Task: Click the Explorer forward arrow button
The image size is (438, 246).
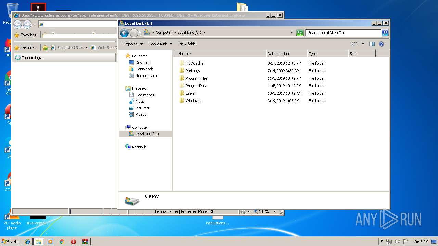Action: 134,33
